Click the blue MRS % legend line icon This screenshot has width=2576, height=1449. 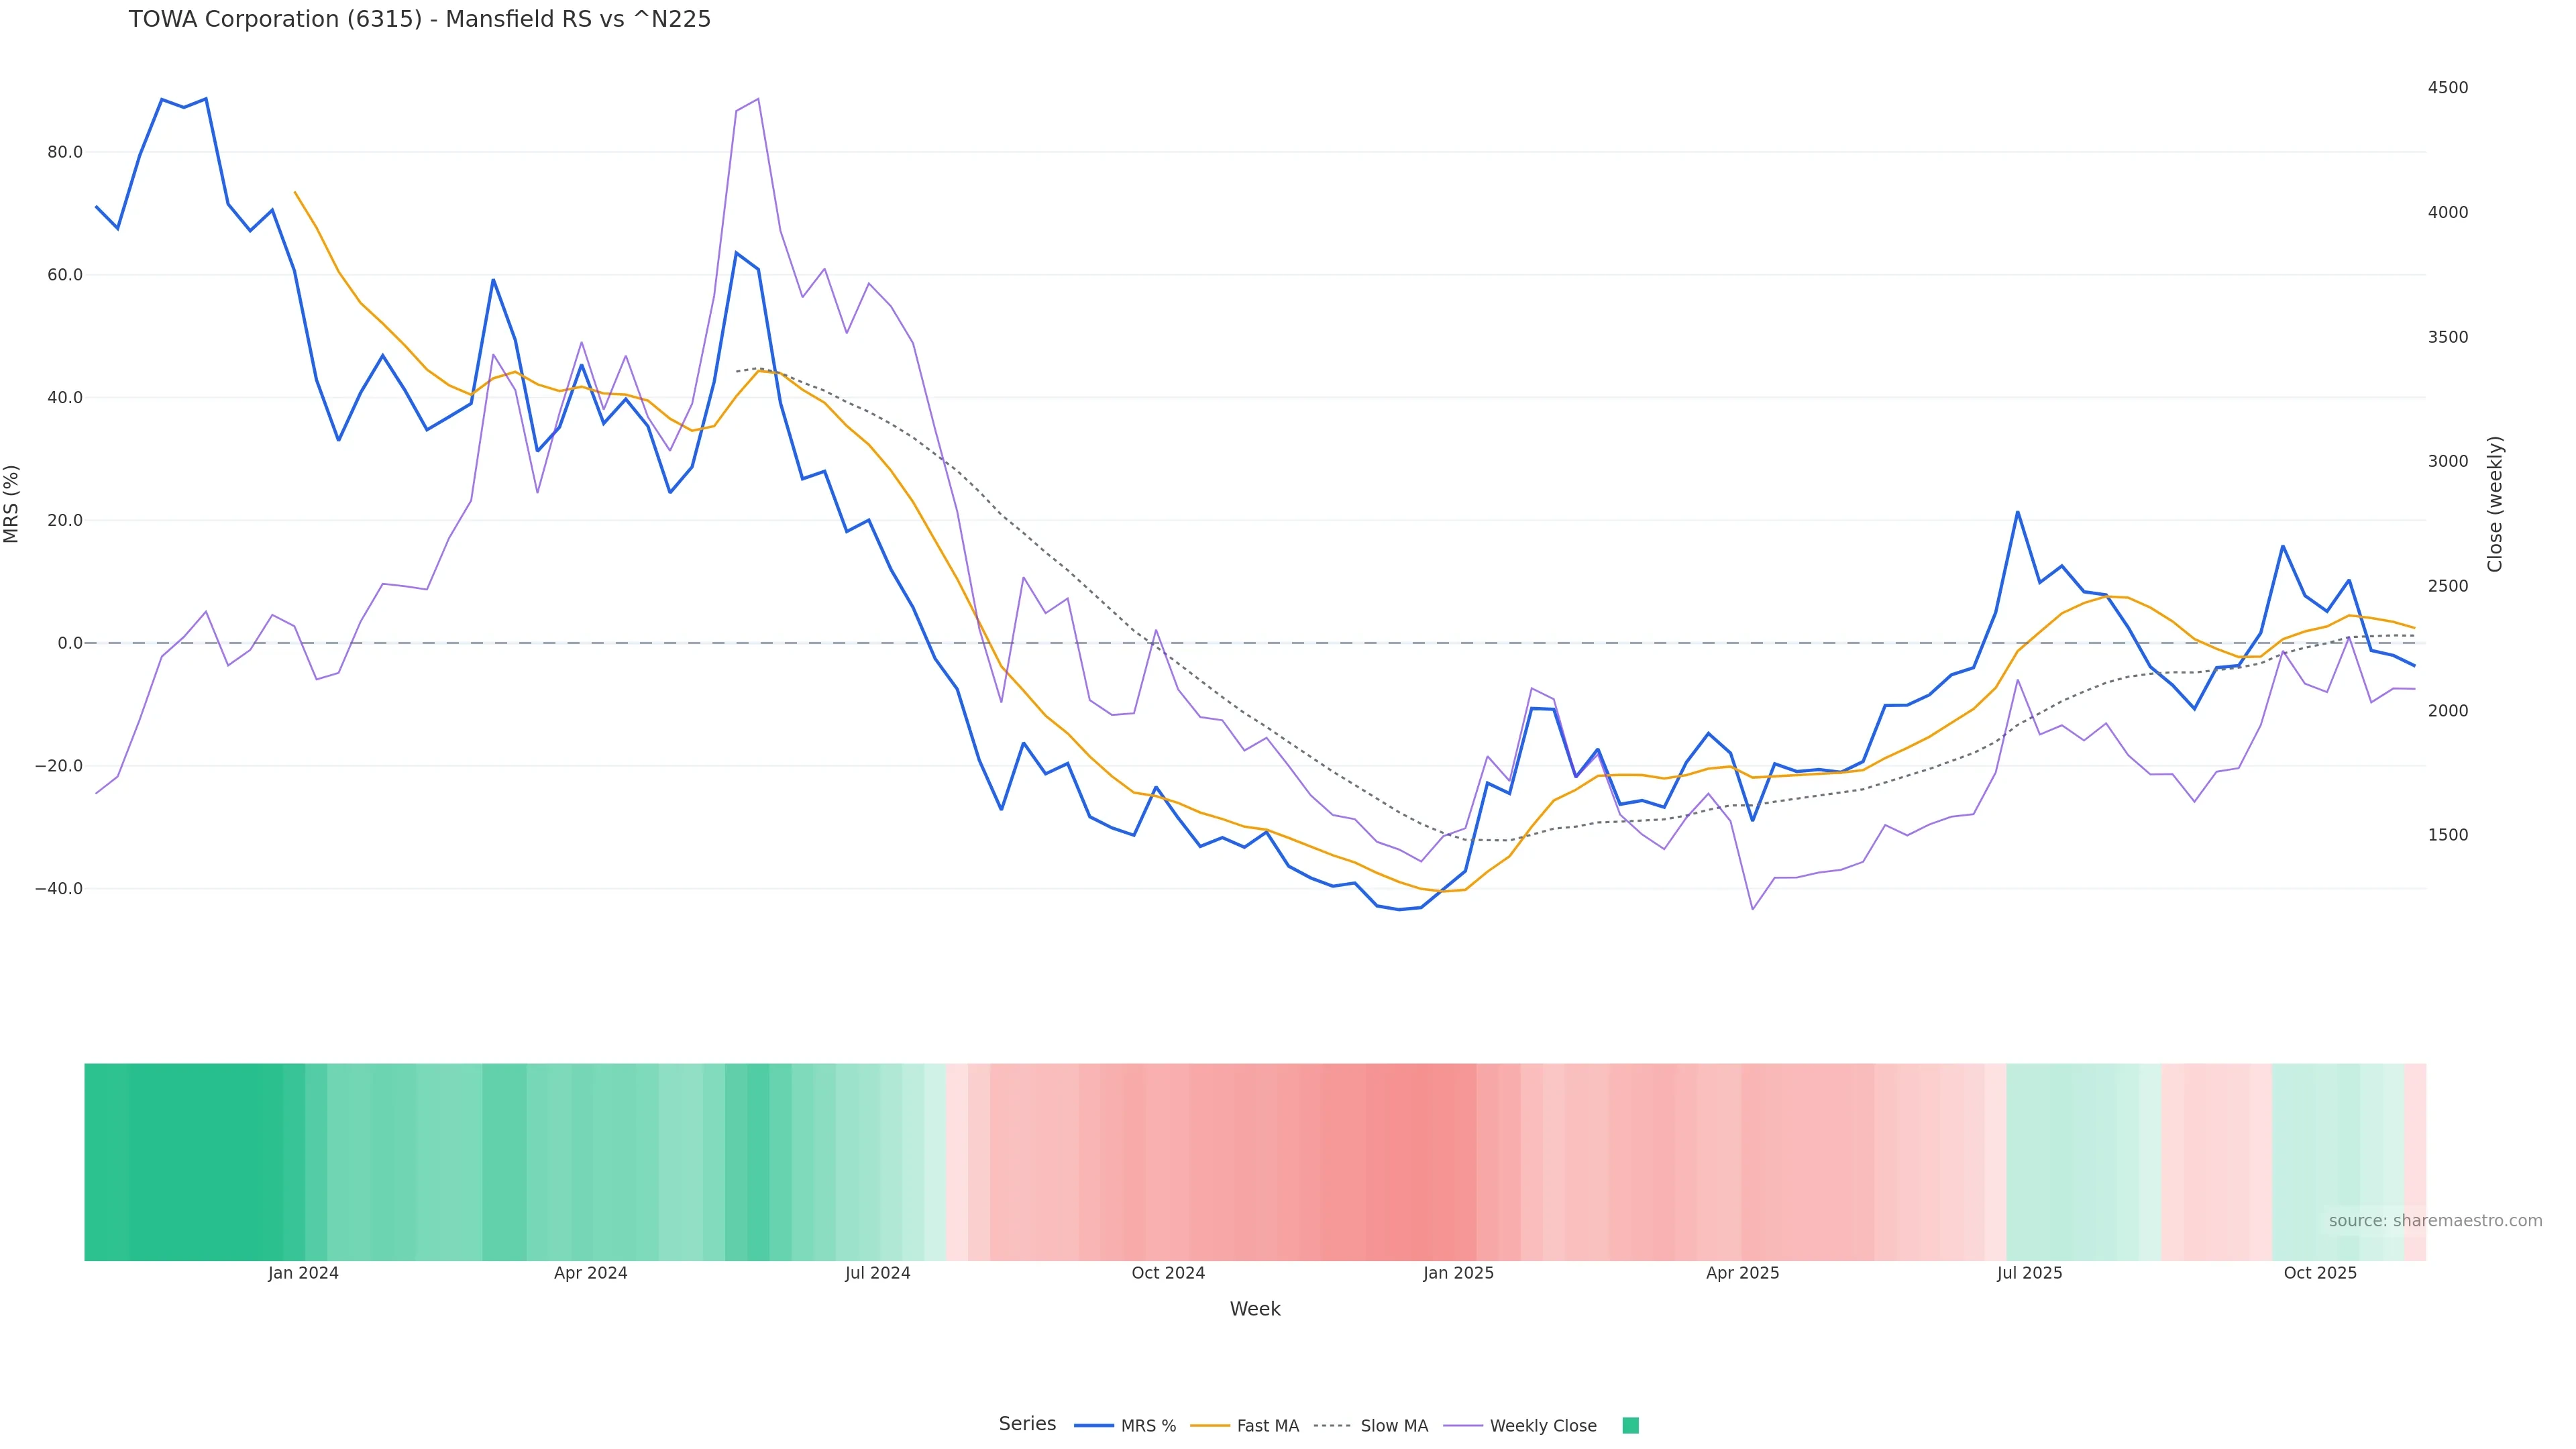tap(1093, 1426)
